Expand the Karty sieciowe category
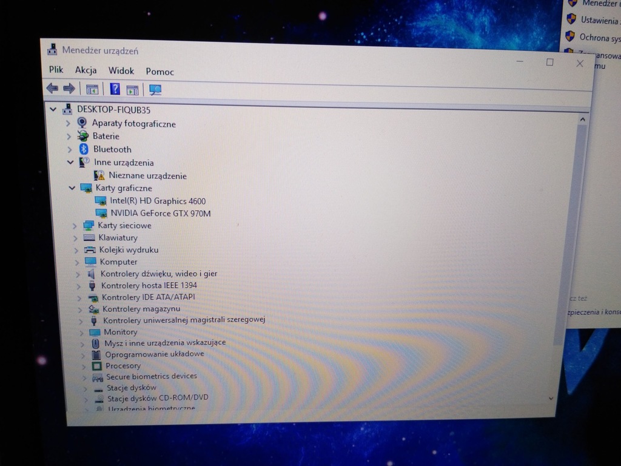This screenshot has height=466, width=621. [75, 226]
